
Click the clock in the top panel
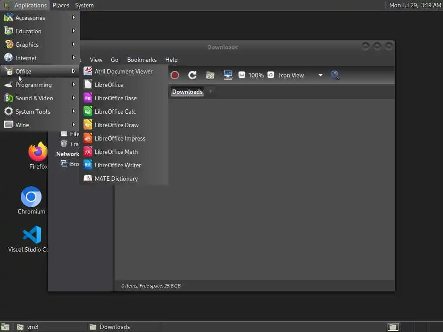pos(415,5)
